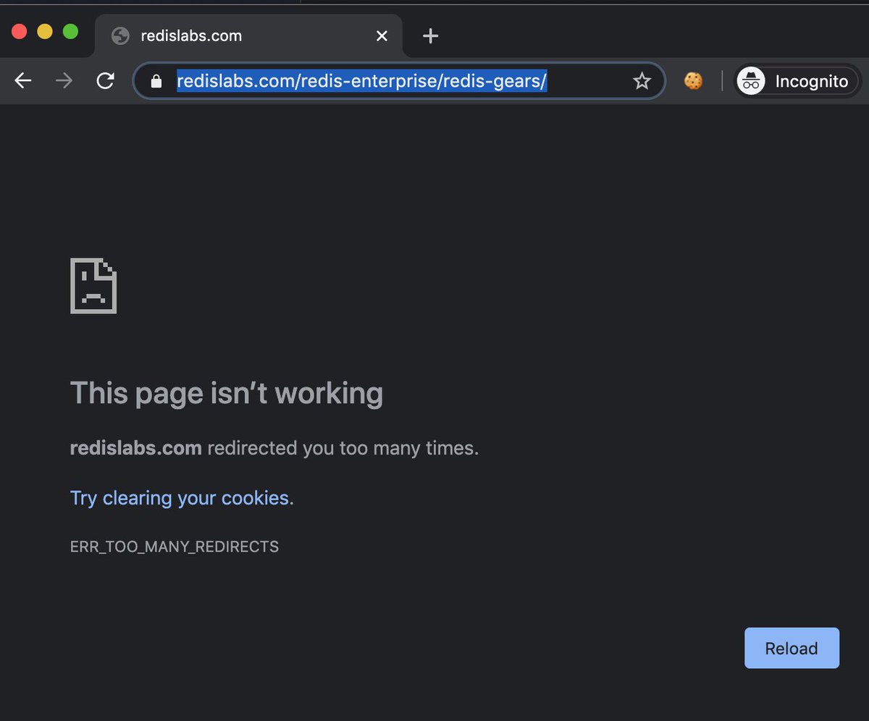
Task: View site info via the padlock icon
Action: (x=156, y=81)
